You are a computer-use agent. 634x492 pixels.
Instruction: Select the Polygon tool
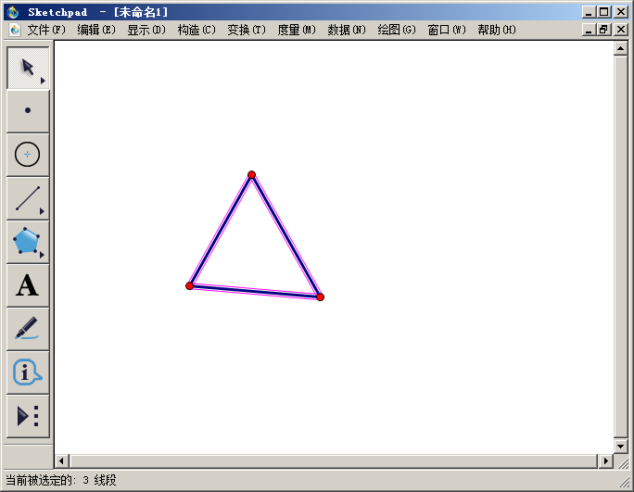click(28, 241)
